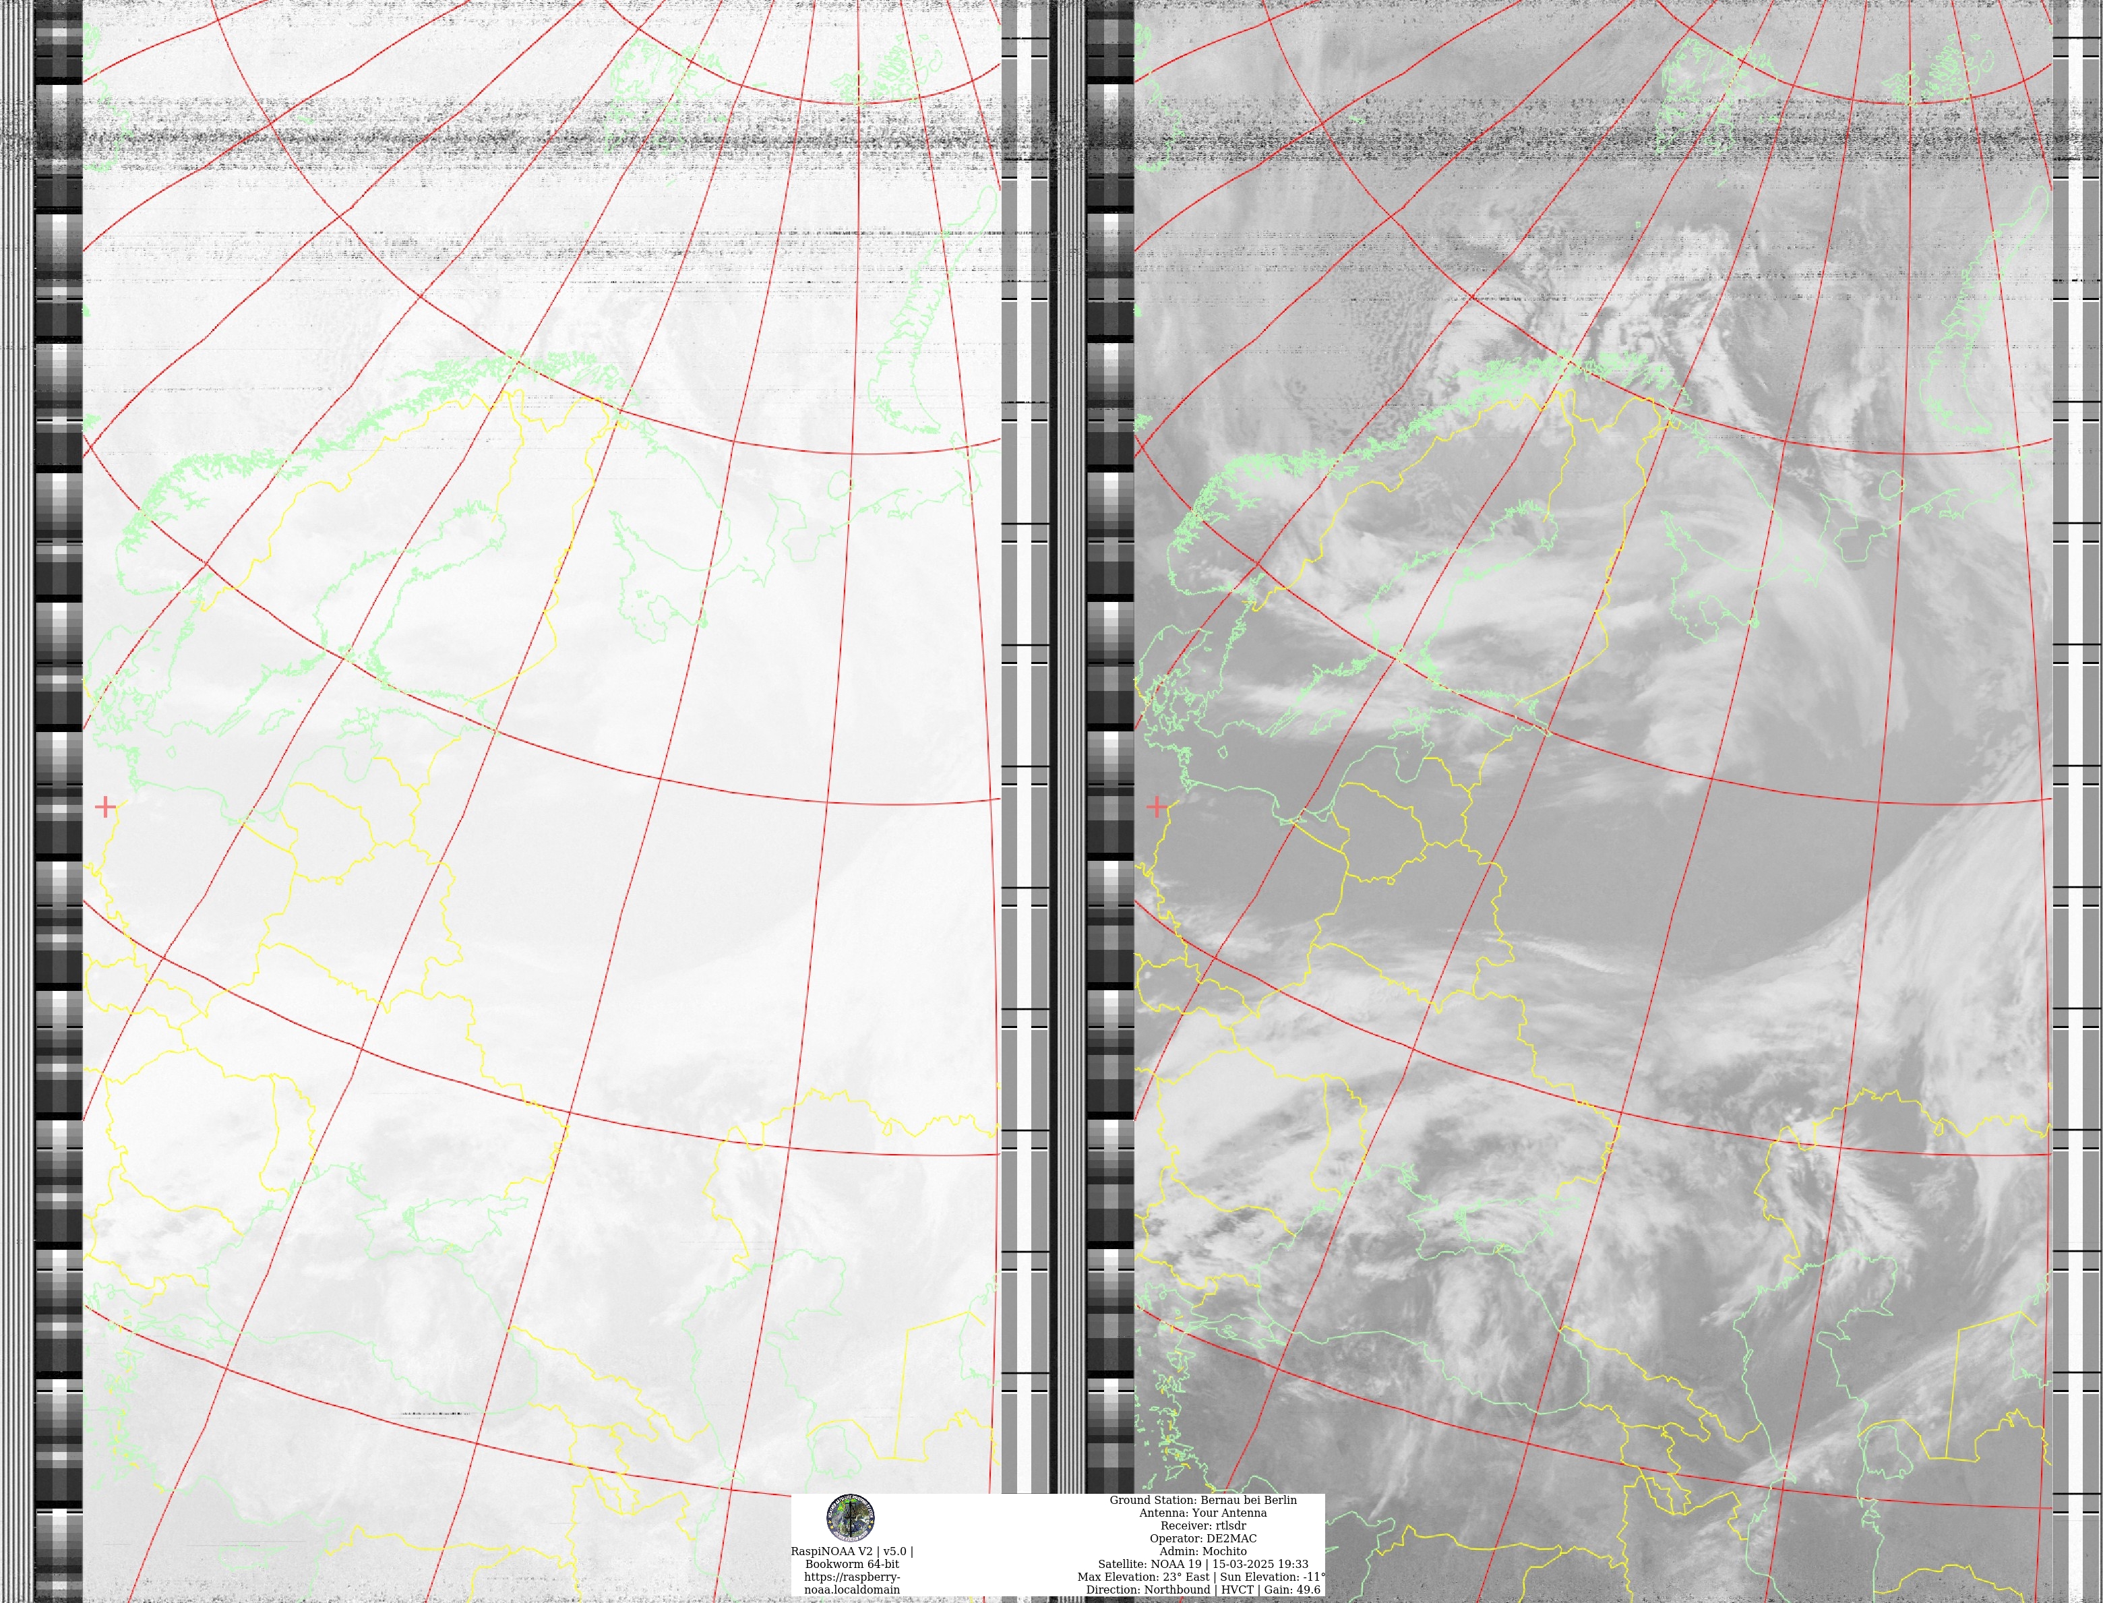Select the "Antenna: Your Antenna" line
This screenshot has height=1603, width=2103.
[x=1203, y=1513]
